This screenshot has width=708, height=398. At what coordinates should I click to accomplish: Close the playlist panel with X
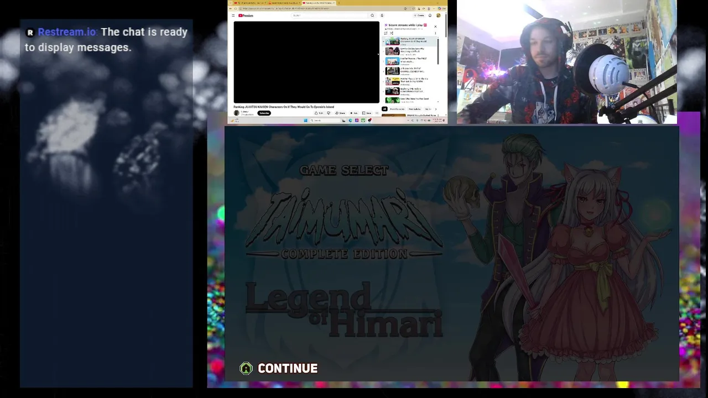point(435,27)
